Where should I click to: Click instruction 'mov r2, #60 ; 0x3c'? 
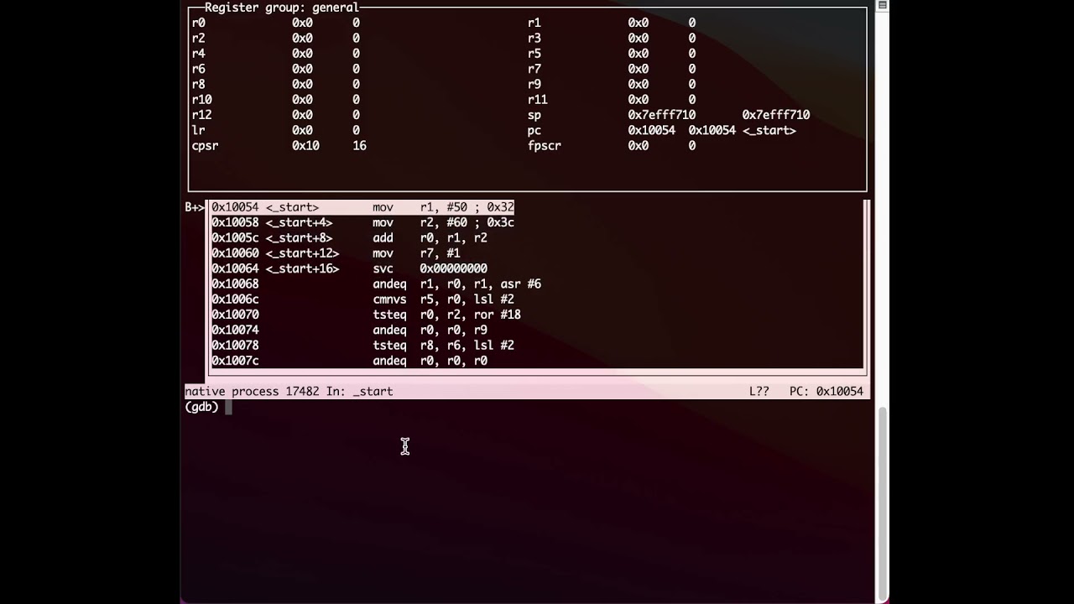pos(443,222)
